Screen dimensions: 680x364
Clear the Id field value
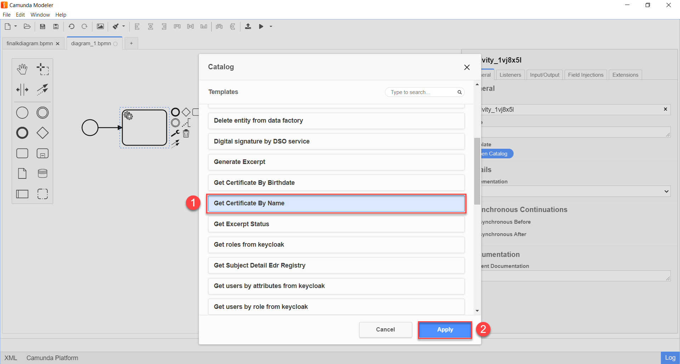[x=665, y=109]
